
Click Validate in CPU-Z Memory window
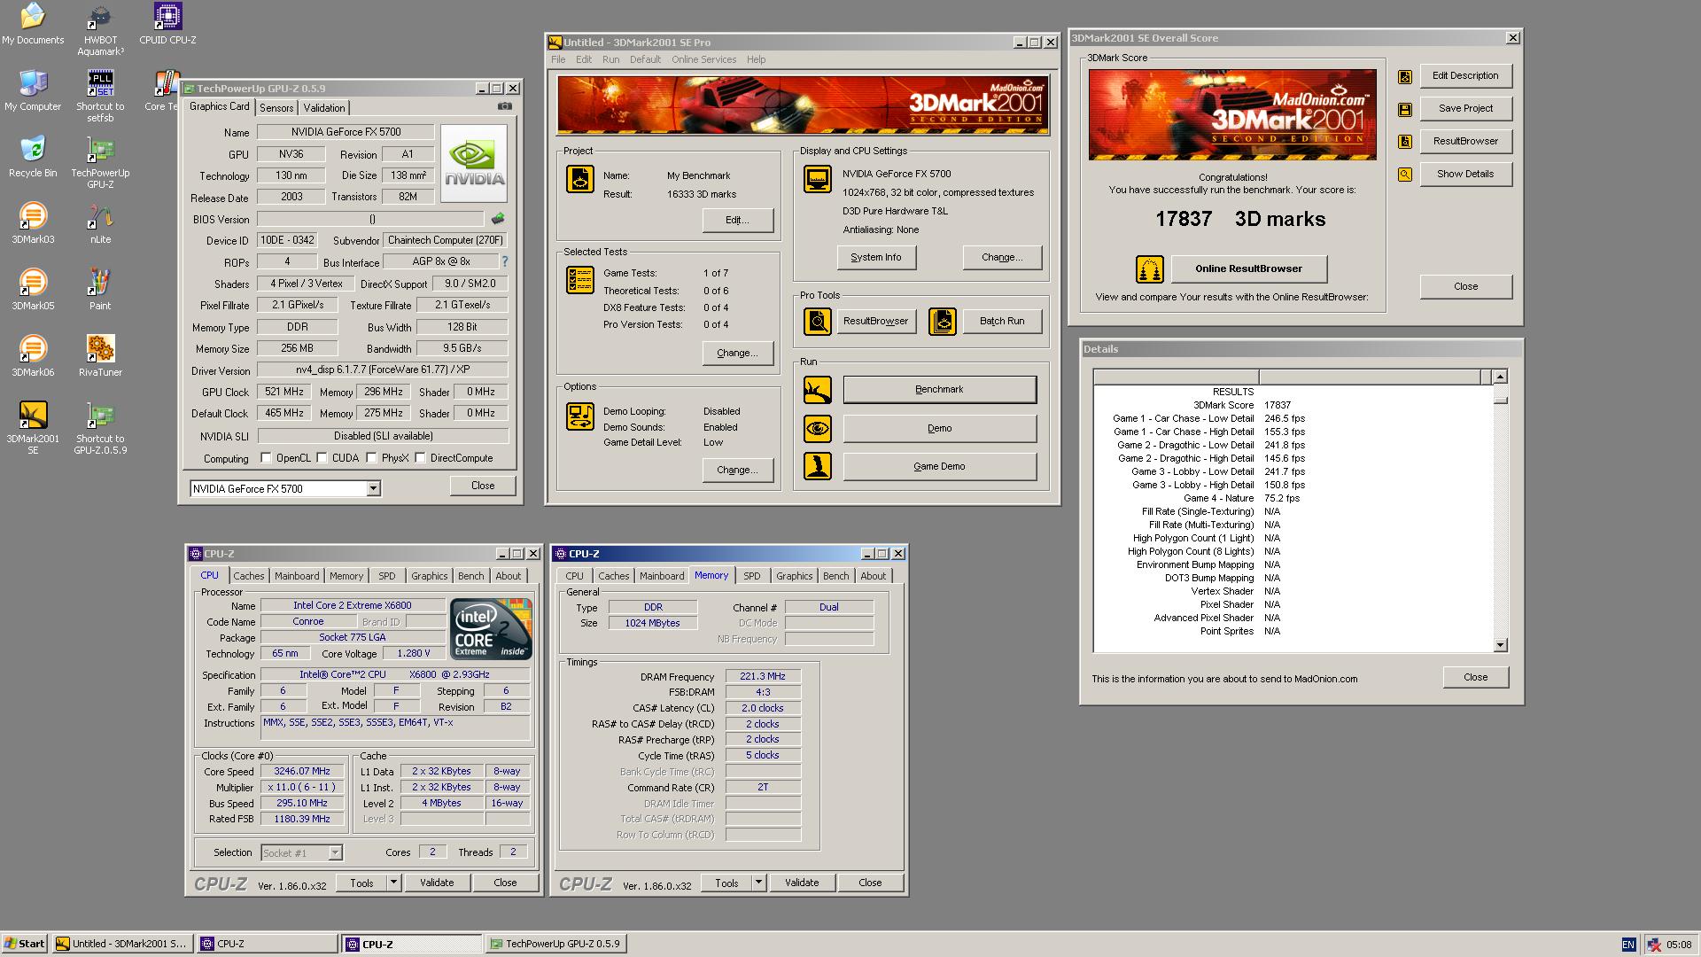[x=802, y=883]
